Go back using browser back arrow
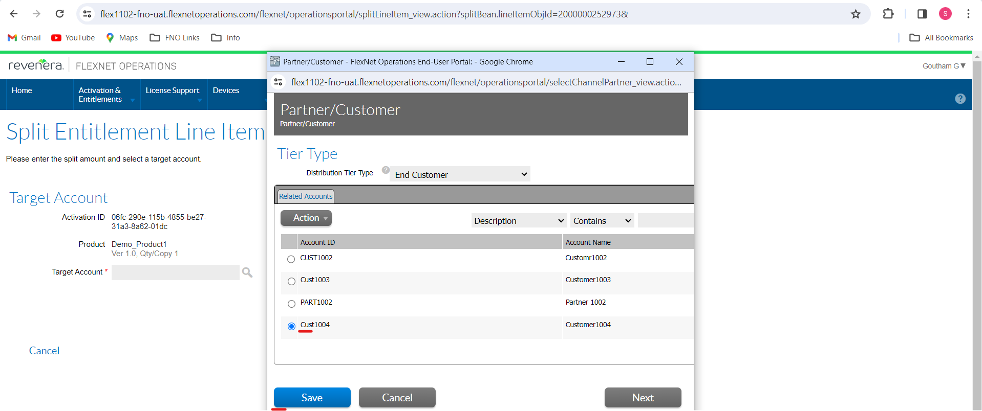Screen dimensions: 982x411 click(x=14, y=14)
